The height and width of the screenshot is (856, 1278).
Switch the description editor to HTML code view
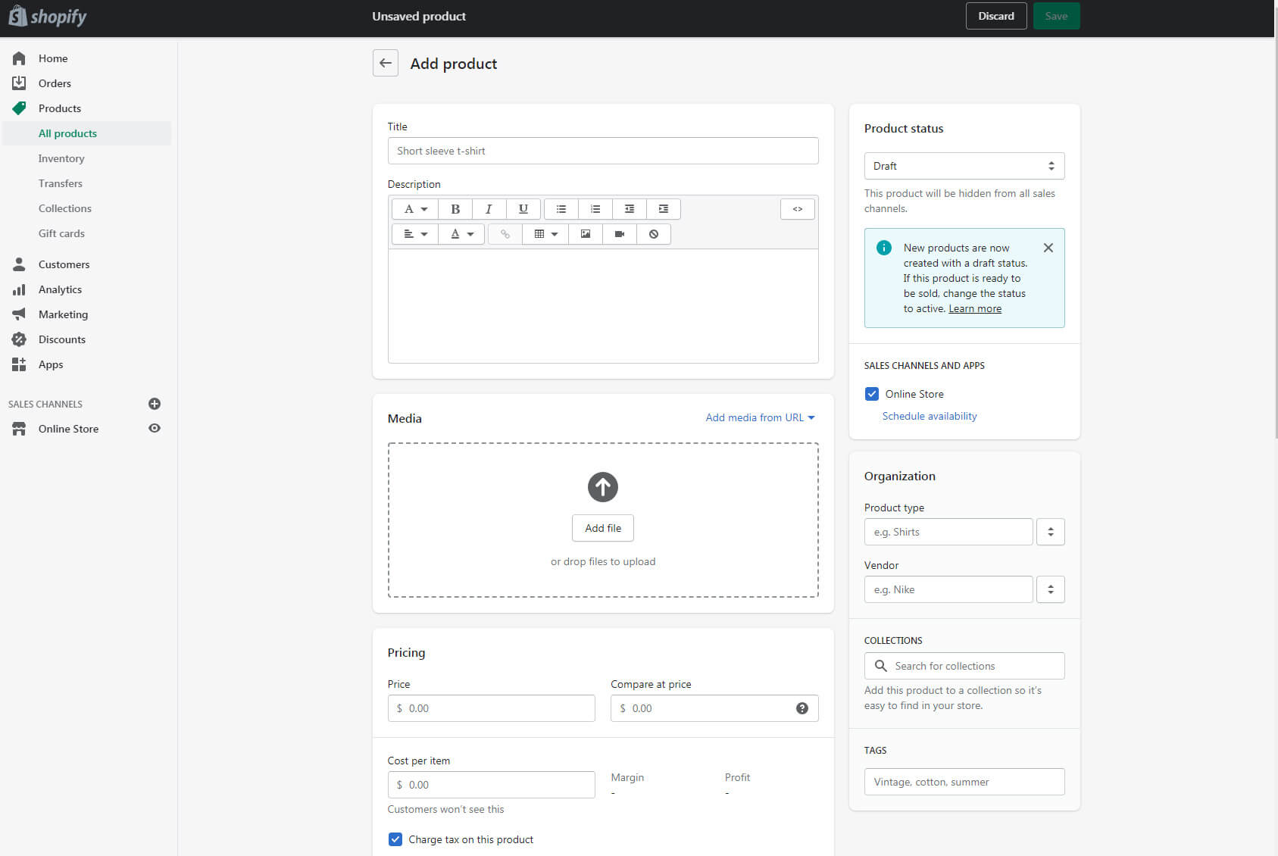(x=797, y=208)
